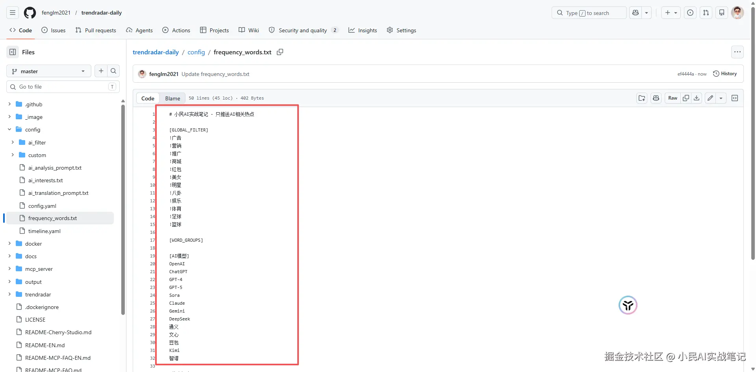Open the symbols panel icon
Viewport: 756px width, 372px height.
tap(735, 98)
